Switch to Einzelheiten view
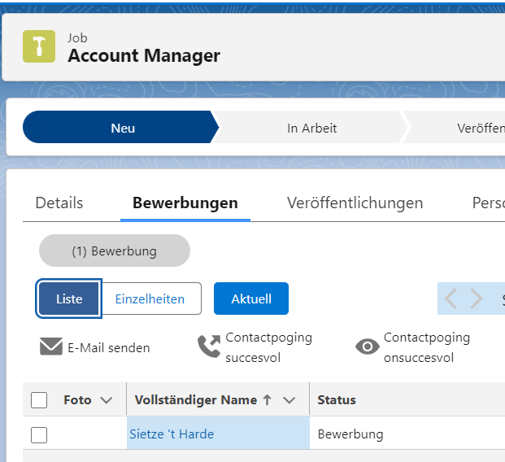505x462 pixels. pos(150,299)
